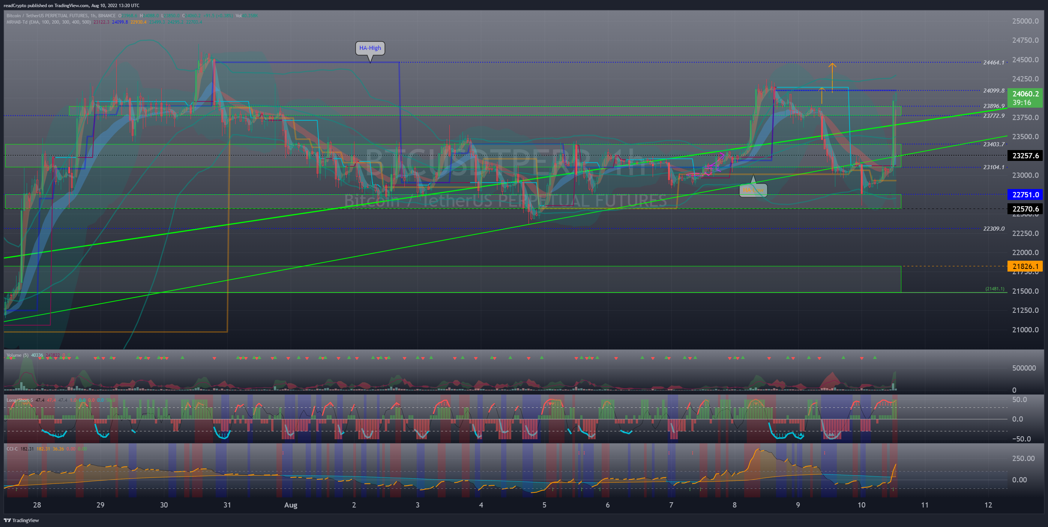Click the 250.00 CCI axis label
This screenshot has width=1048, height=527.
tap(1023, 459)
